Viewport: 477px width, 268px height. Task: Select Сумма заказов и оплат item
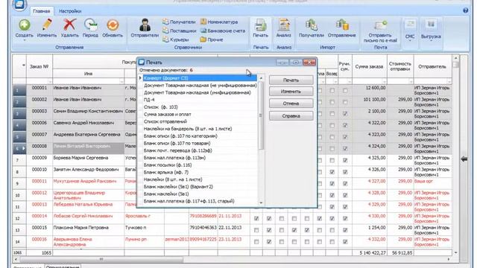(200, 114)
